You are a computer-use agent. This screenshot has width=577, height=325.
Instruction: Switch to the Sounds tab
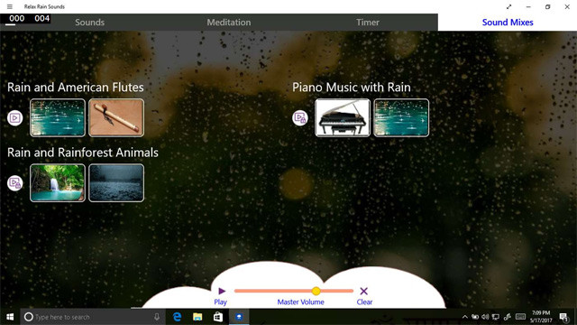[x=90, y=23]
